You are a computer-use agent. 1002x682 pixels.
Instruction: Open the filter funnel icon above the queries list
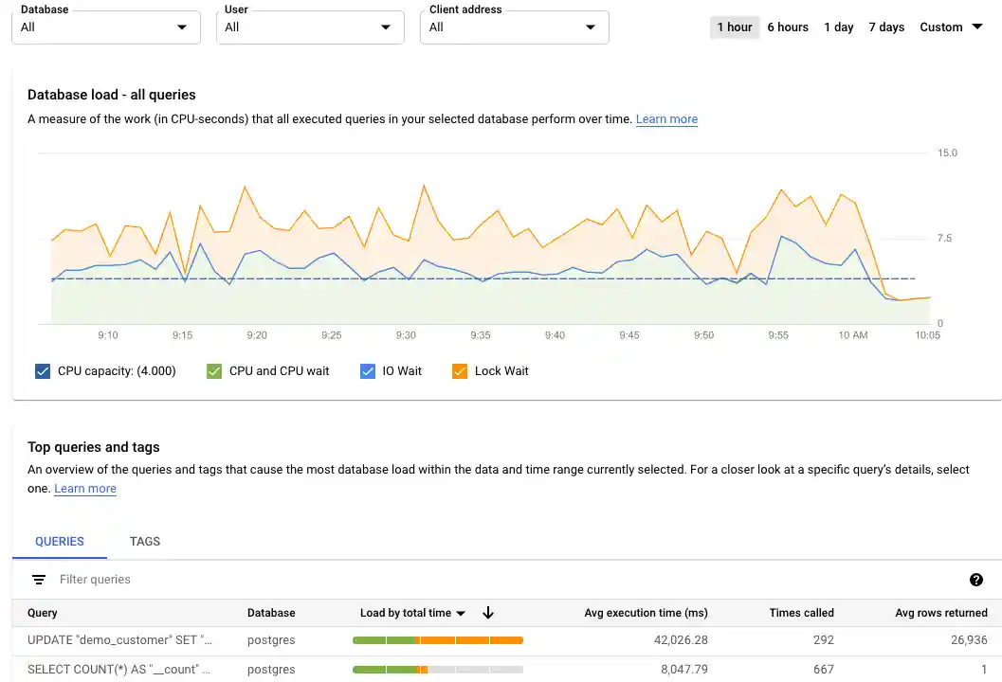pos(38,579)
